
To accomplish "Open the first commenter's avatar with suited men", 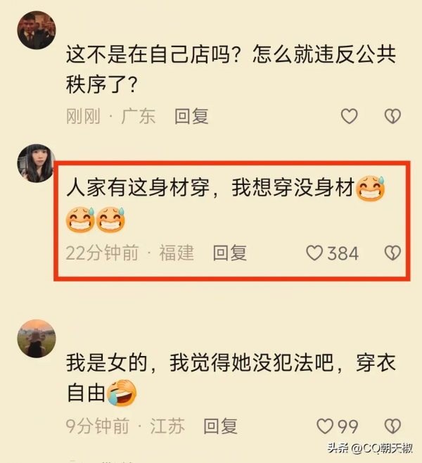I will pos(37,30).
